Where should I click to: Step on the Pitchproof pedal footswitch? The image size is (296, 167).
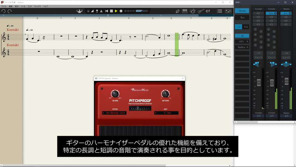140,131
